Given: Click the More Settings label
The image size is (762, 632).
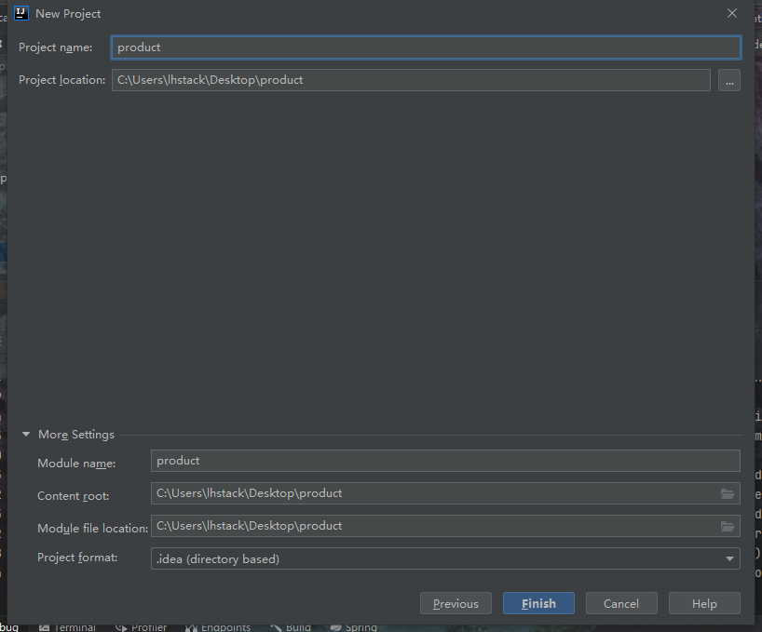Looking at the screenshot, I should click(76, 435).
